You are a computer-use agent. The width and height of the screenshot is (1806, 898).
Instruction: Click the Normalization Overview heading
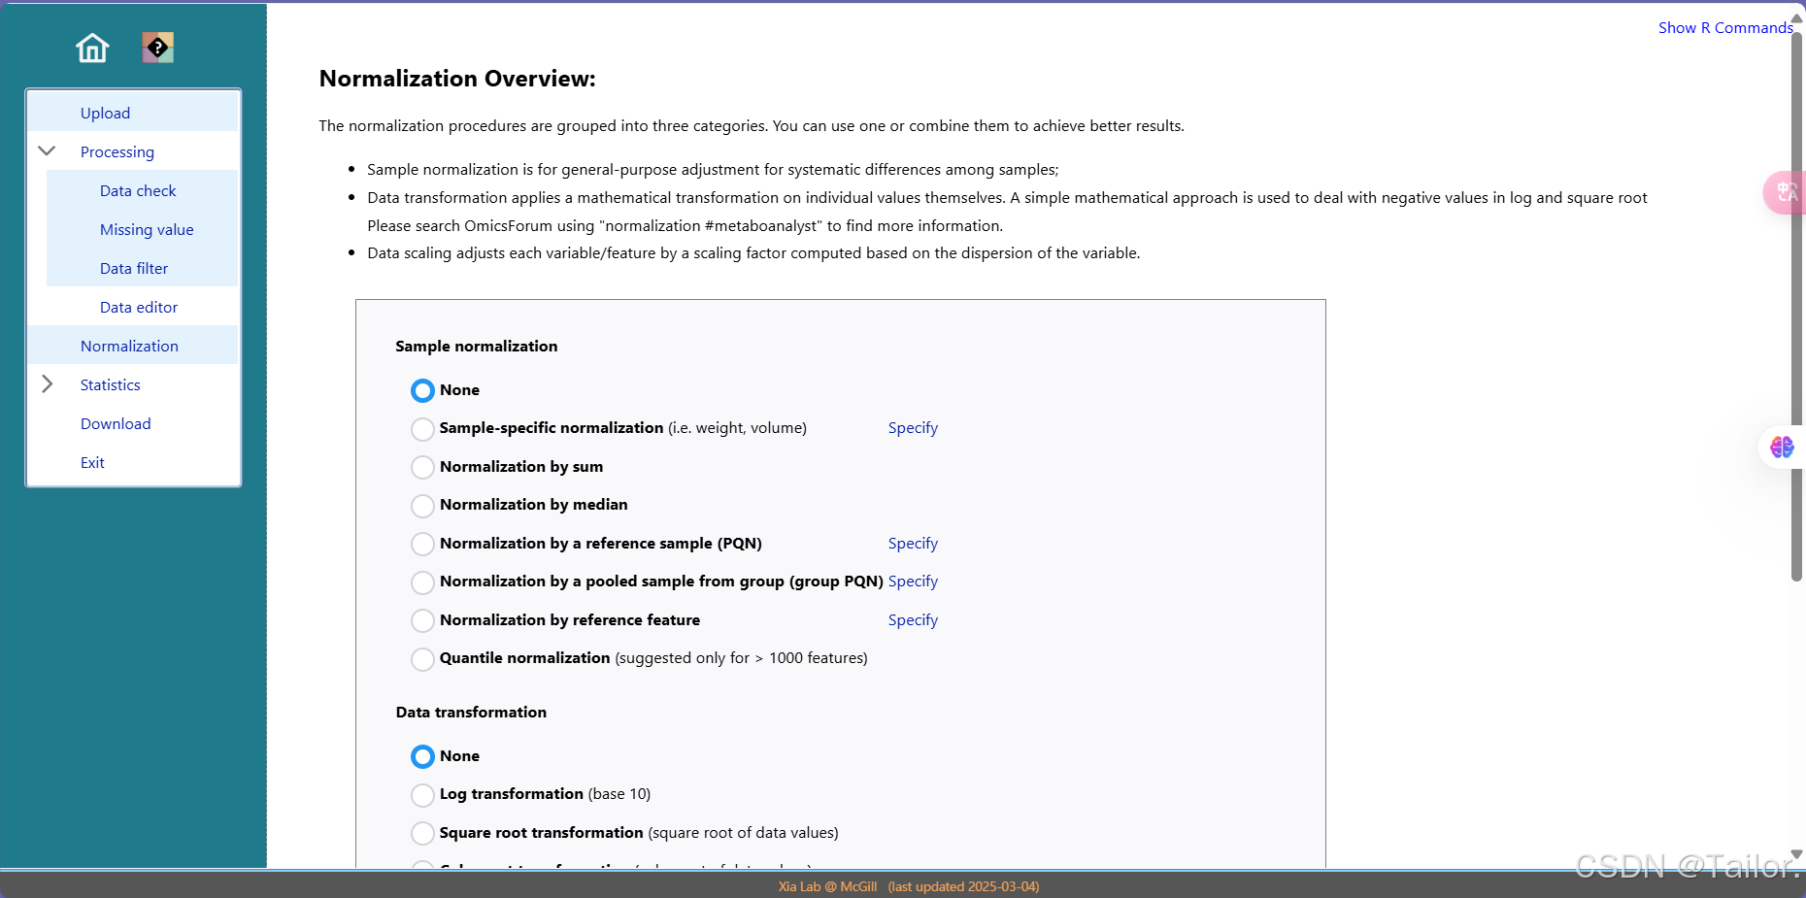tap(457, 79)
